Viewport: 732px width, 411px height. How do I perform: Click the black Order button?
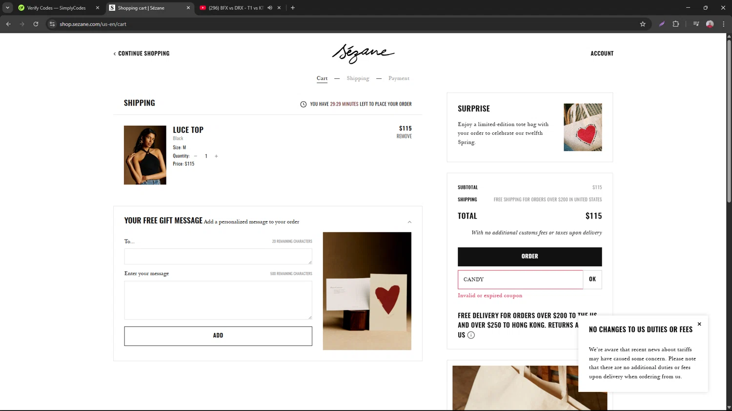[529, 257]
